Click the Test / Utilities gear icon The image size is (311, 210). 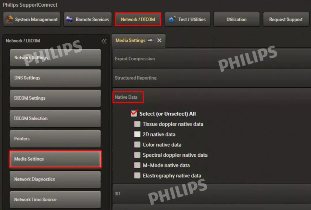pos(172,19)
